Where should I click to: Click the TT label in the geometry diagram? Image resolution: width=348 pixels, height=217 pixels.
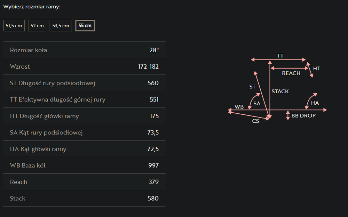click(x=280, y=55)
